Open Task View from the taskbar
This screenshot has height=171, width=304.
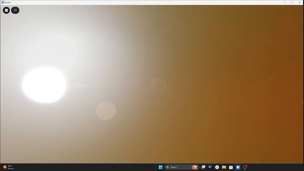(x=203, y=167)
